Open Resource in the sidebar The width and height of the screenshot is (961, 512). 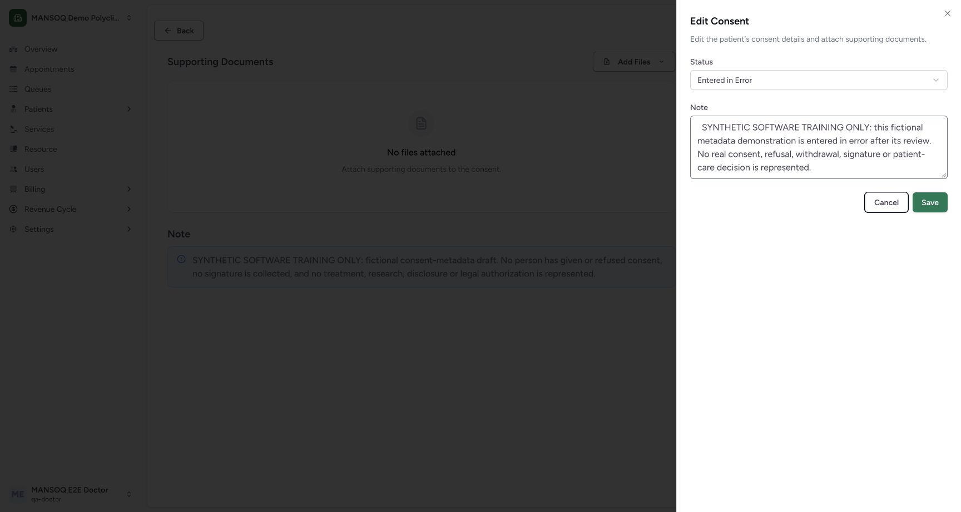[x=71, y=149]
